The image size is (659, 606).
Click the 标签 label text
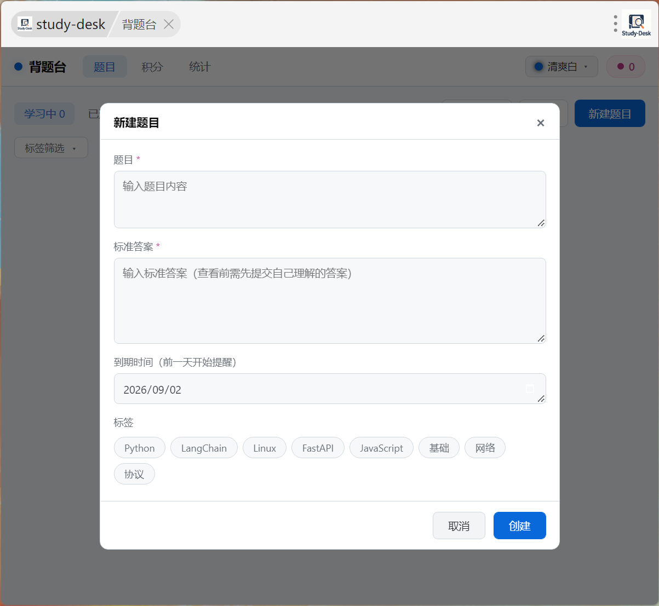click(x=124, y=422)
